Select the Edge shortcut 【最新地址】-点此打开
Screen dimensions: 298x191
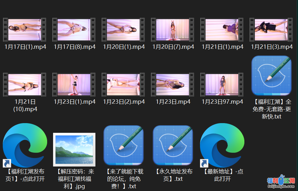point(222,145)
